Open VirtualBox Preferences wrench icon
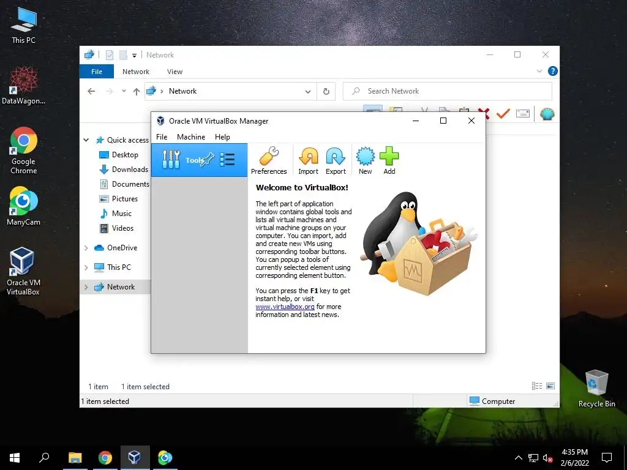The image size is (627, 470). (x=269, y=161)
